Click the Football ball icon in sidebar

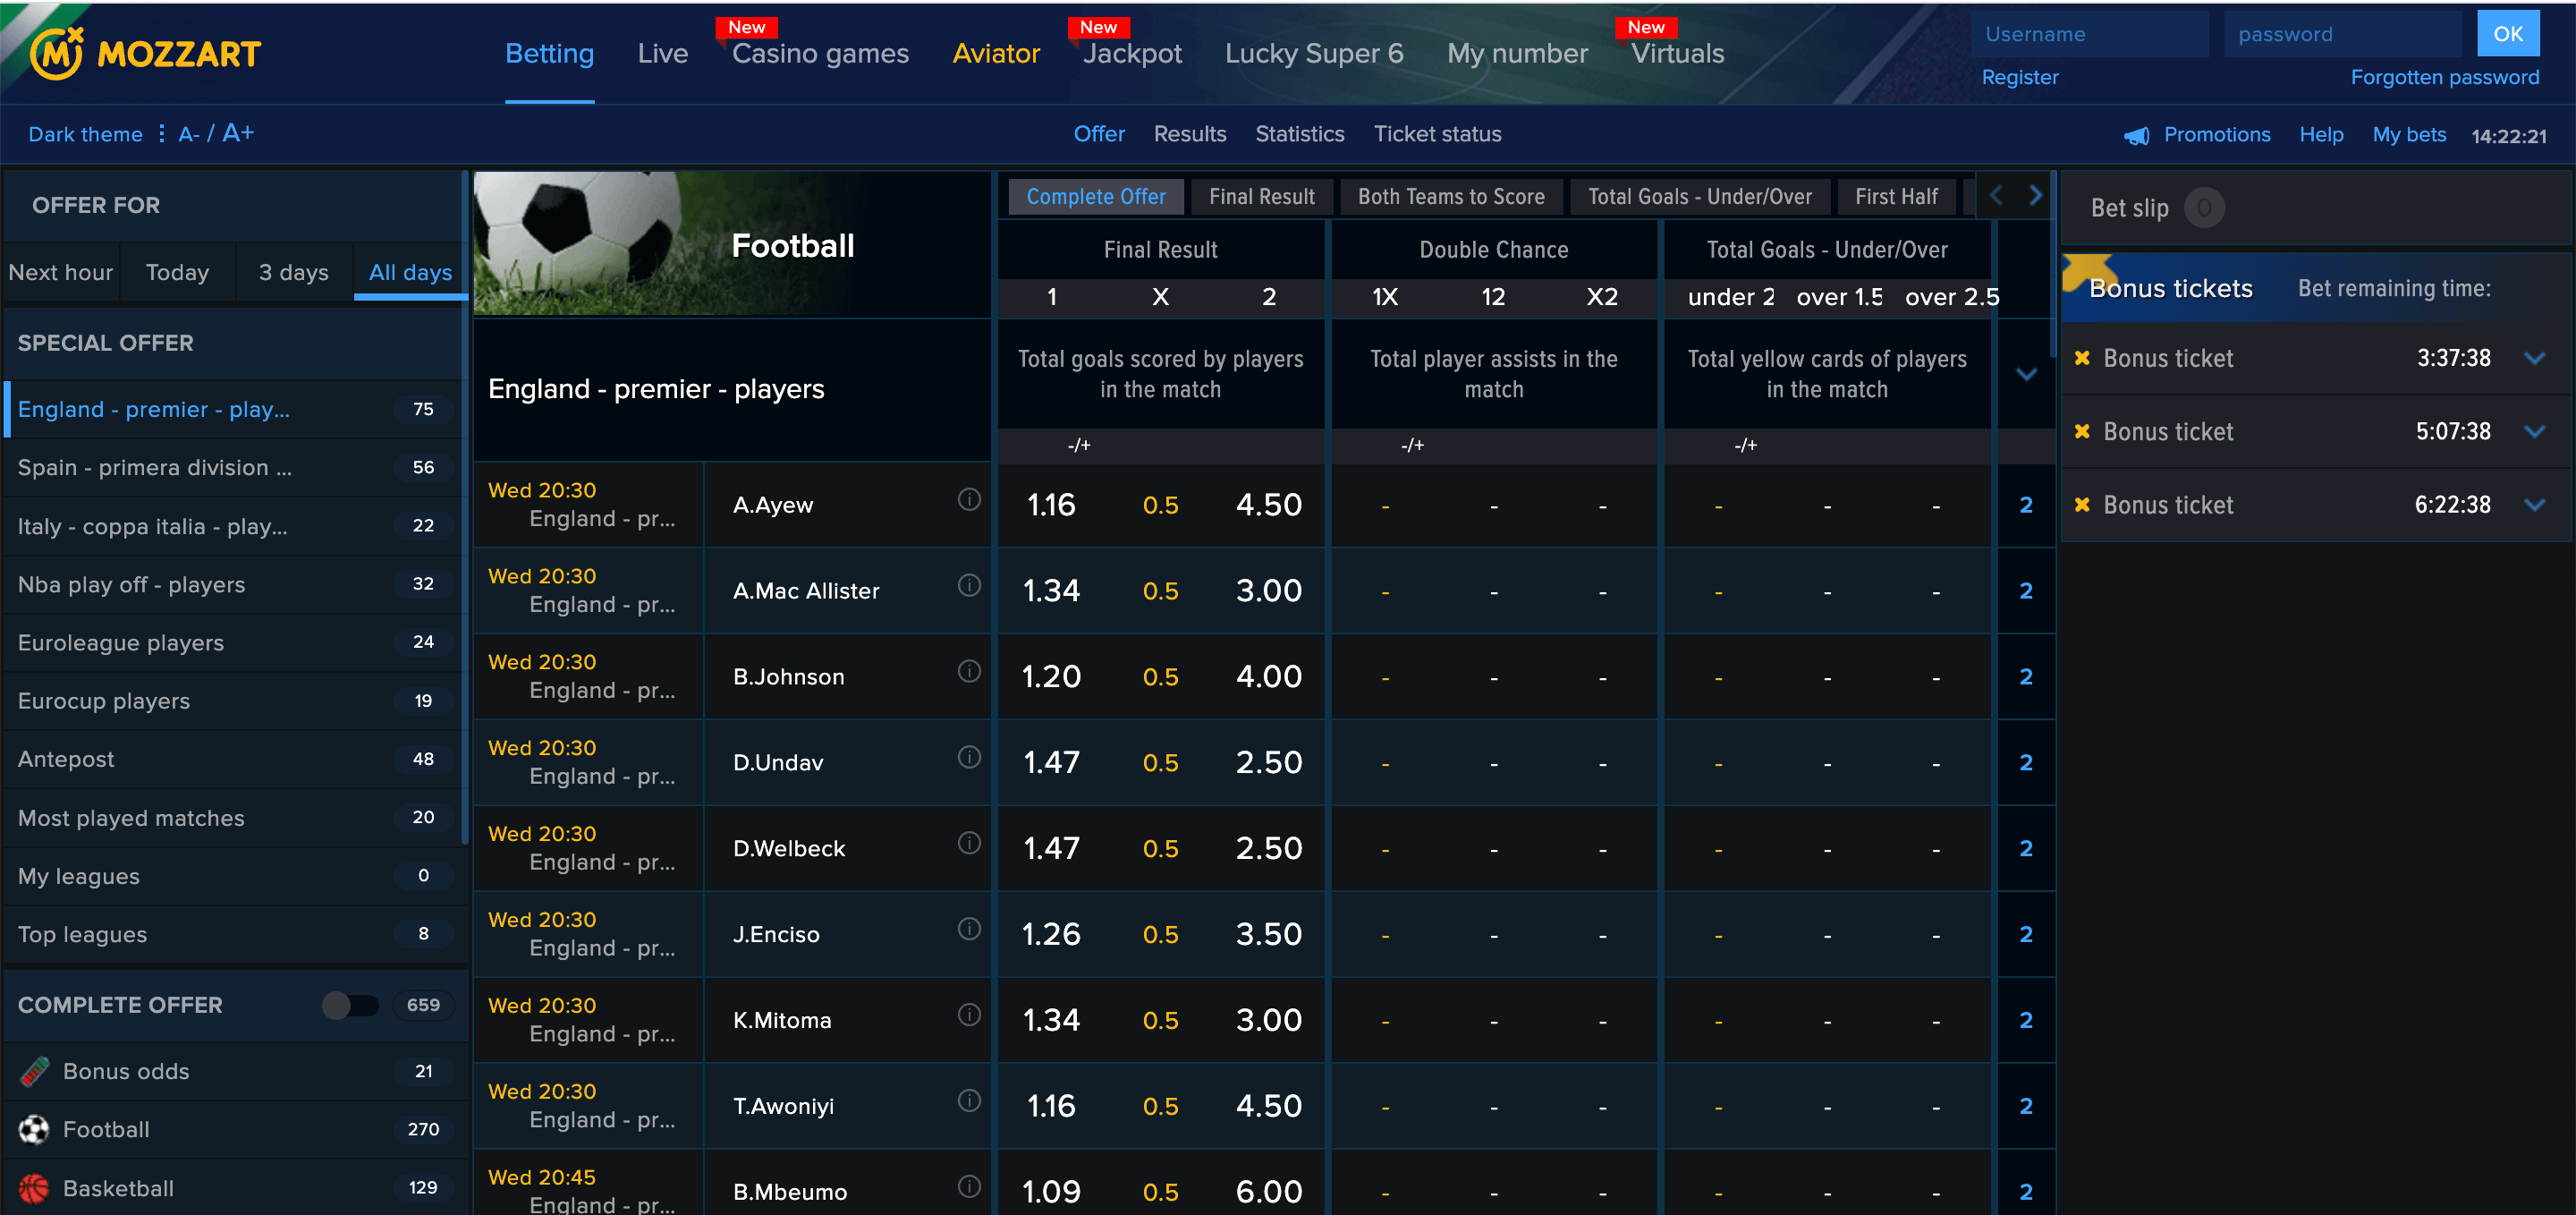coord(34,1129)
